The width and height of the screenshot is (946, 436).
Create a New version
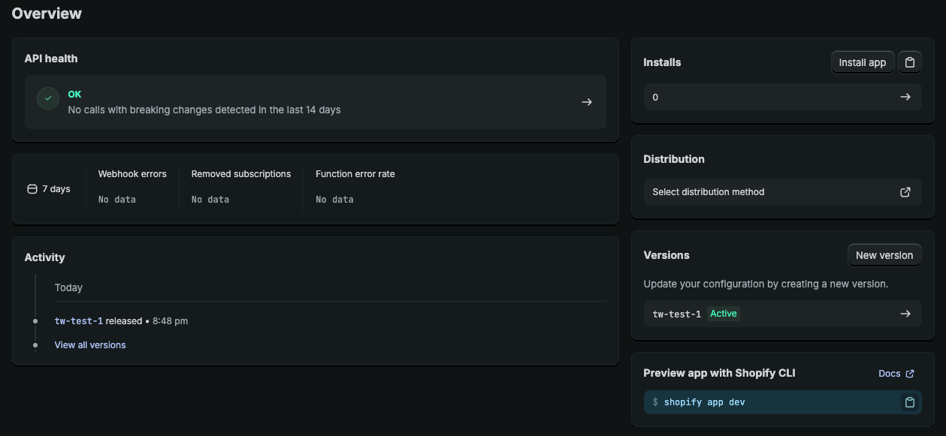pos(884,255)
